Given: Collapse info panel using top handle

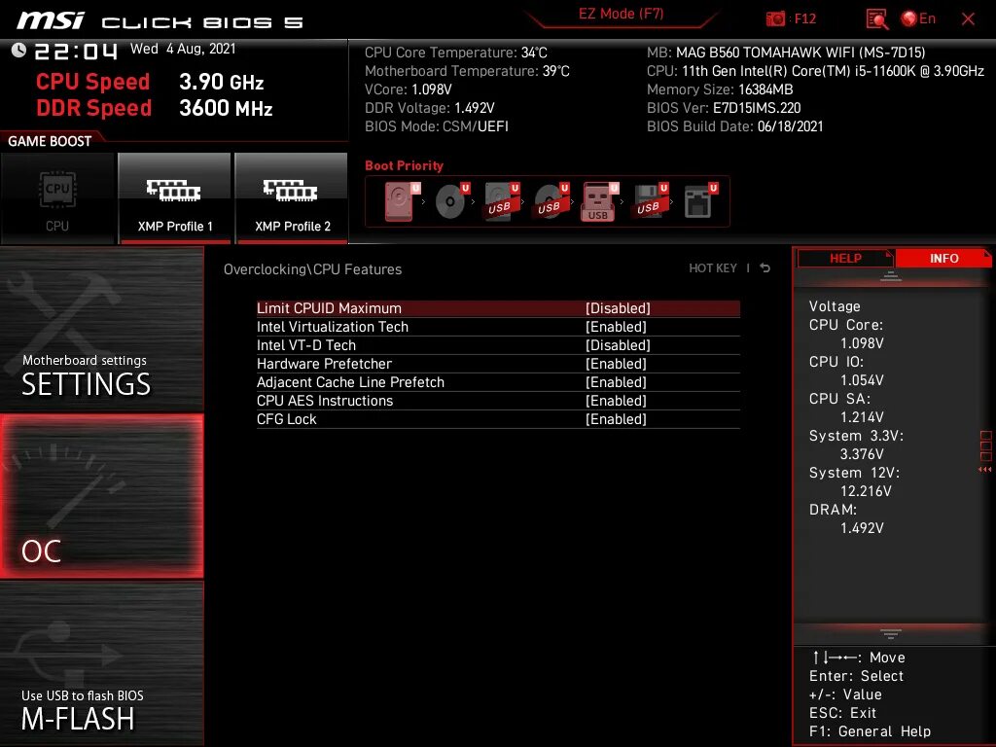Looking at the screenshot, I should click(x=891, y=275).
